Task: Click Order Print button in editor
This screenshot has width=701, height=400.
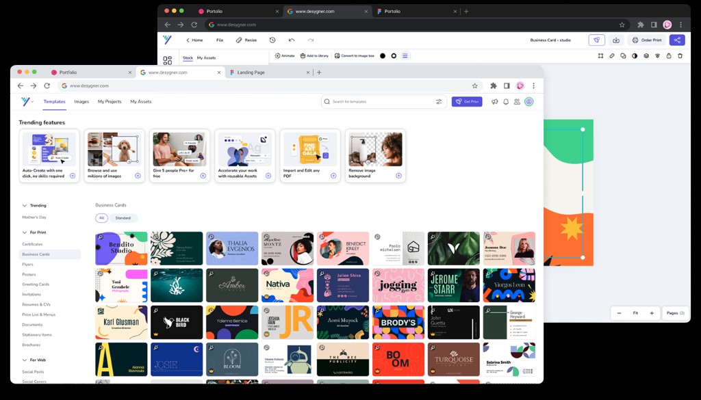Action: (x=646, y=40)
